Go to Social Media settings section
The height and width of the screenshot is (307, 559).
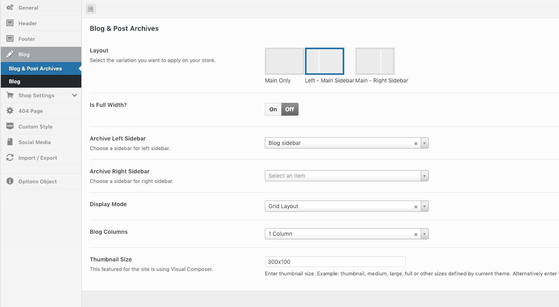tap(34, 142)
